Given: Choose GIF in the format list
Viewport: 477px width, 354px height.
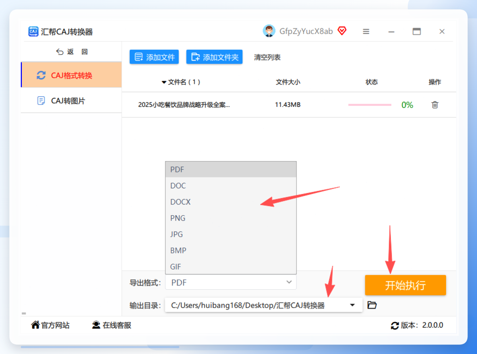Looking at the screenshot, I should point(231,266).
